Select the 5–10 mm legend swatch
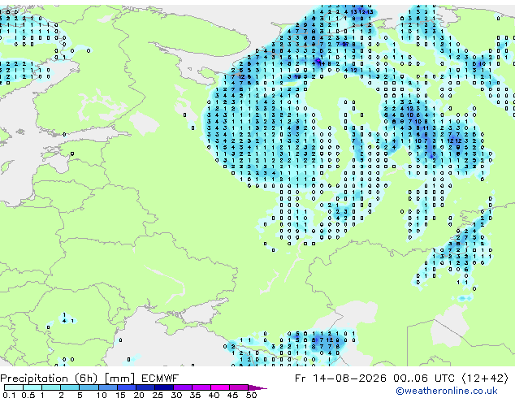 click(x=89, y=387)
